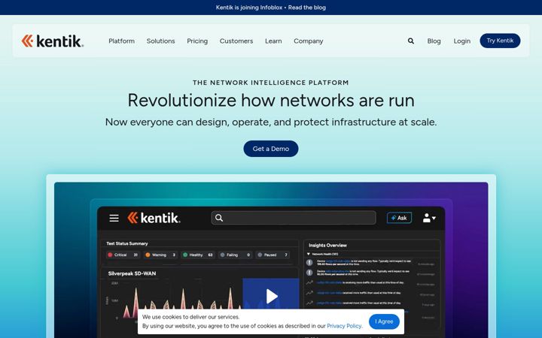
Task: Go to Pricing page
Action: 197,41
